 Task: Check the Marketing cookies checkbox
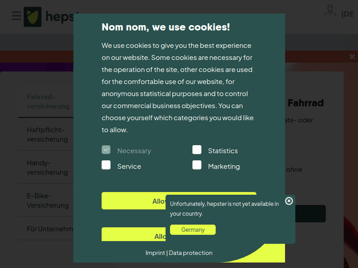coord(197,165)
